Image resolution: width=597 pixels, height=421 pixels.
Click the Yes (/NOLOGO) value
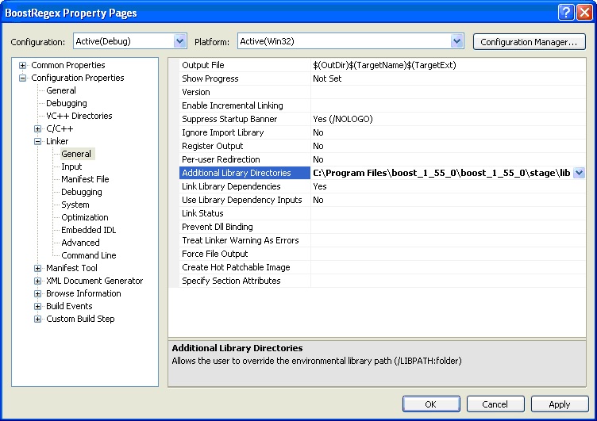click(343, 119)
